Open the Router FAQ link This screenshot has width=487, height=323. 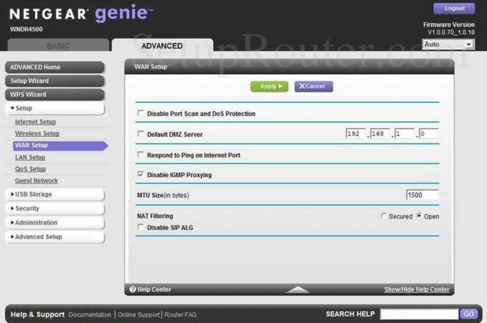[180, 315]
